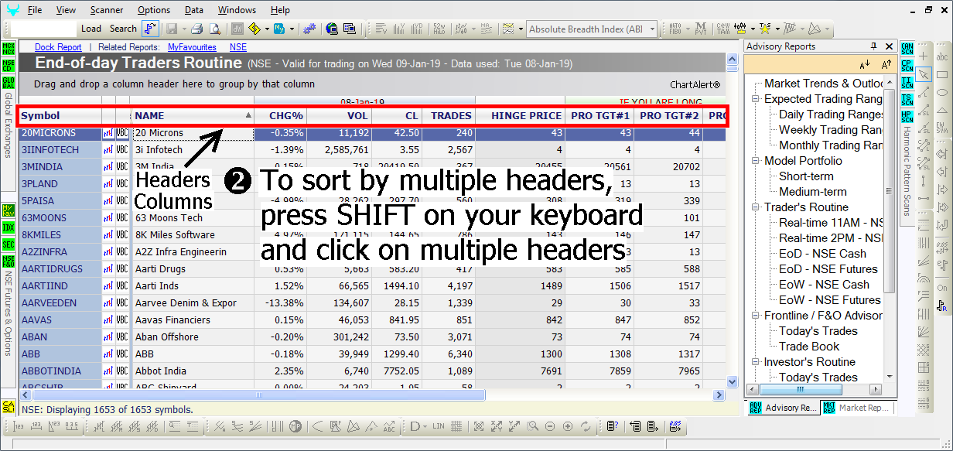Collapse the Investor's Routine tree node
953x451 pixels.
[x=756, y=362]
